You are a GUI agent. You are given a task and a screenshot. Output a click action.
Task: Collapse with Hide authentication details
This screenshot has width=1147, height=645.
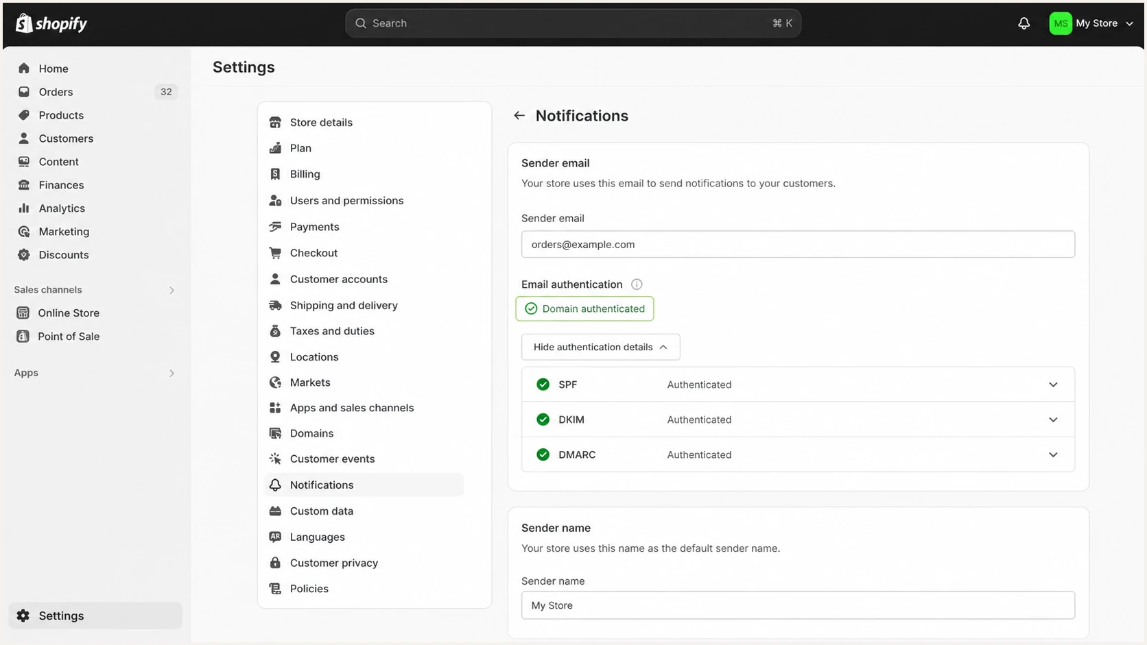click(600, 347)
